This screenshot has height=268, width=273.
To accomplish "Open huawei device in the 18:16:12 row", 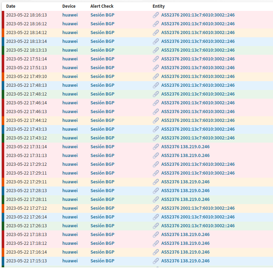I will [70, 24].
